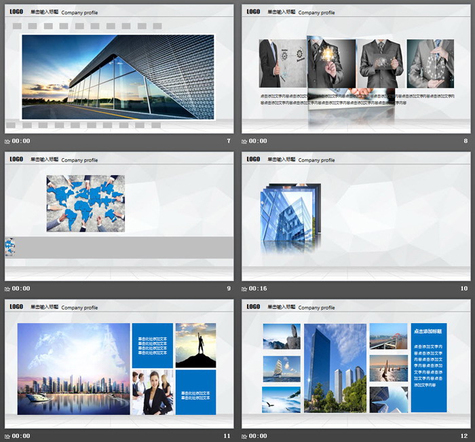Click the slide number 10 label

coord(464,289)
